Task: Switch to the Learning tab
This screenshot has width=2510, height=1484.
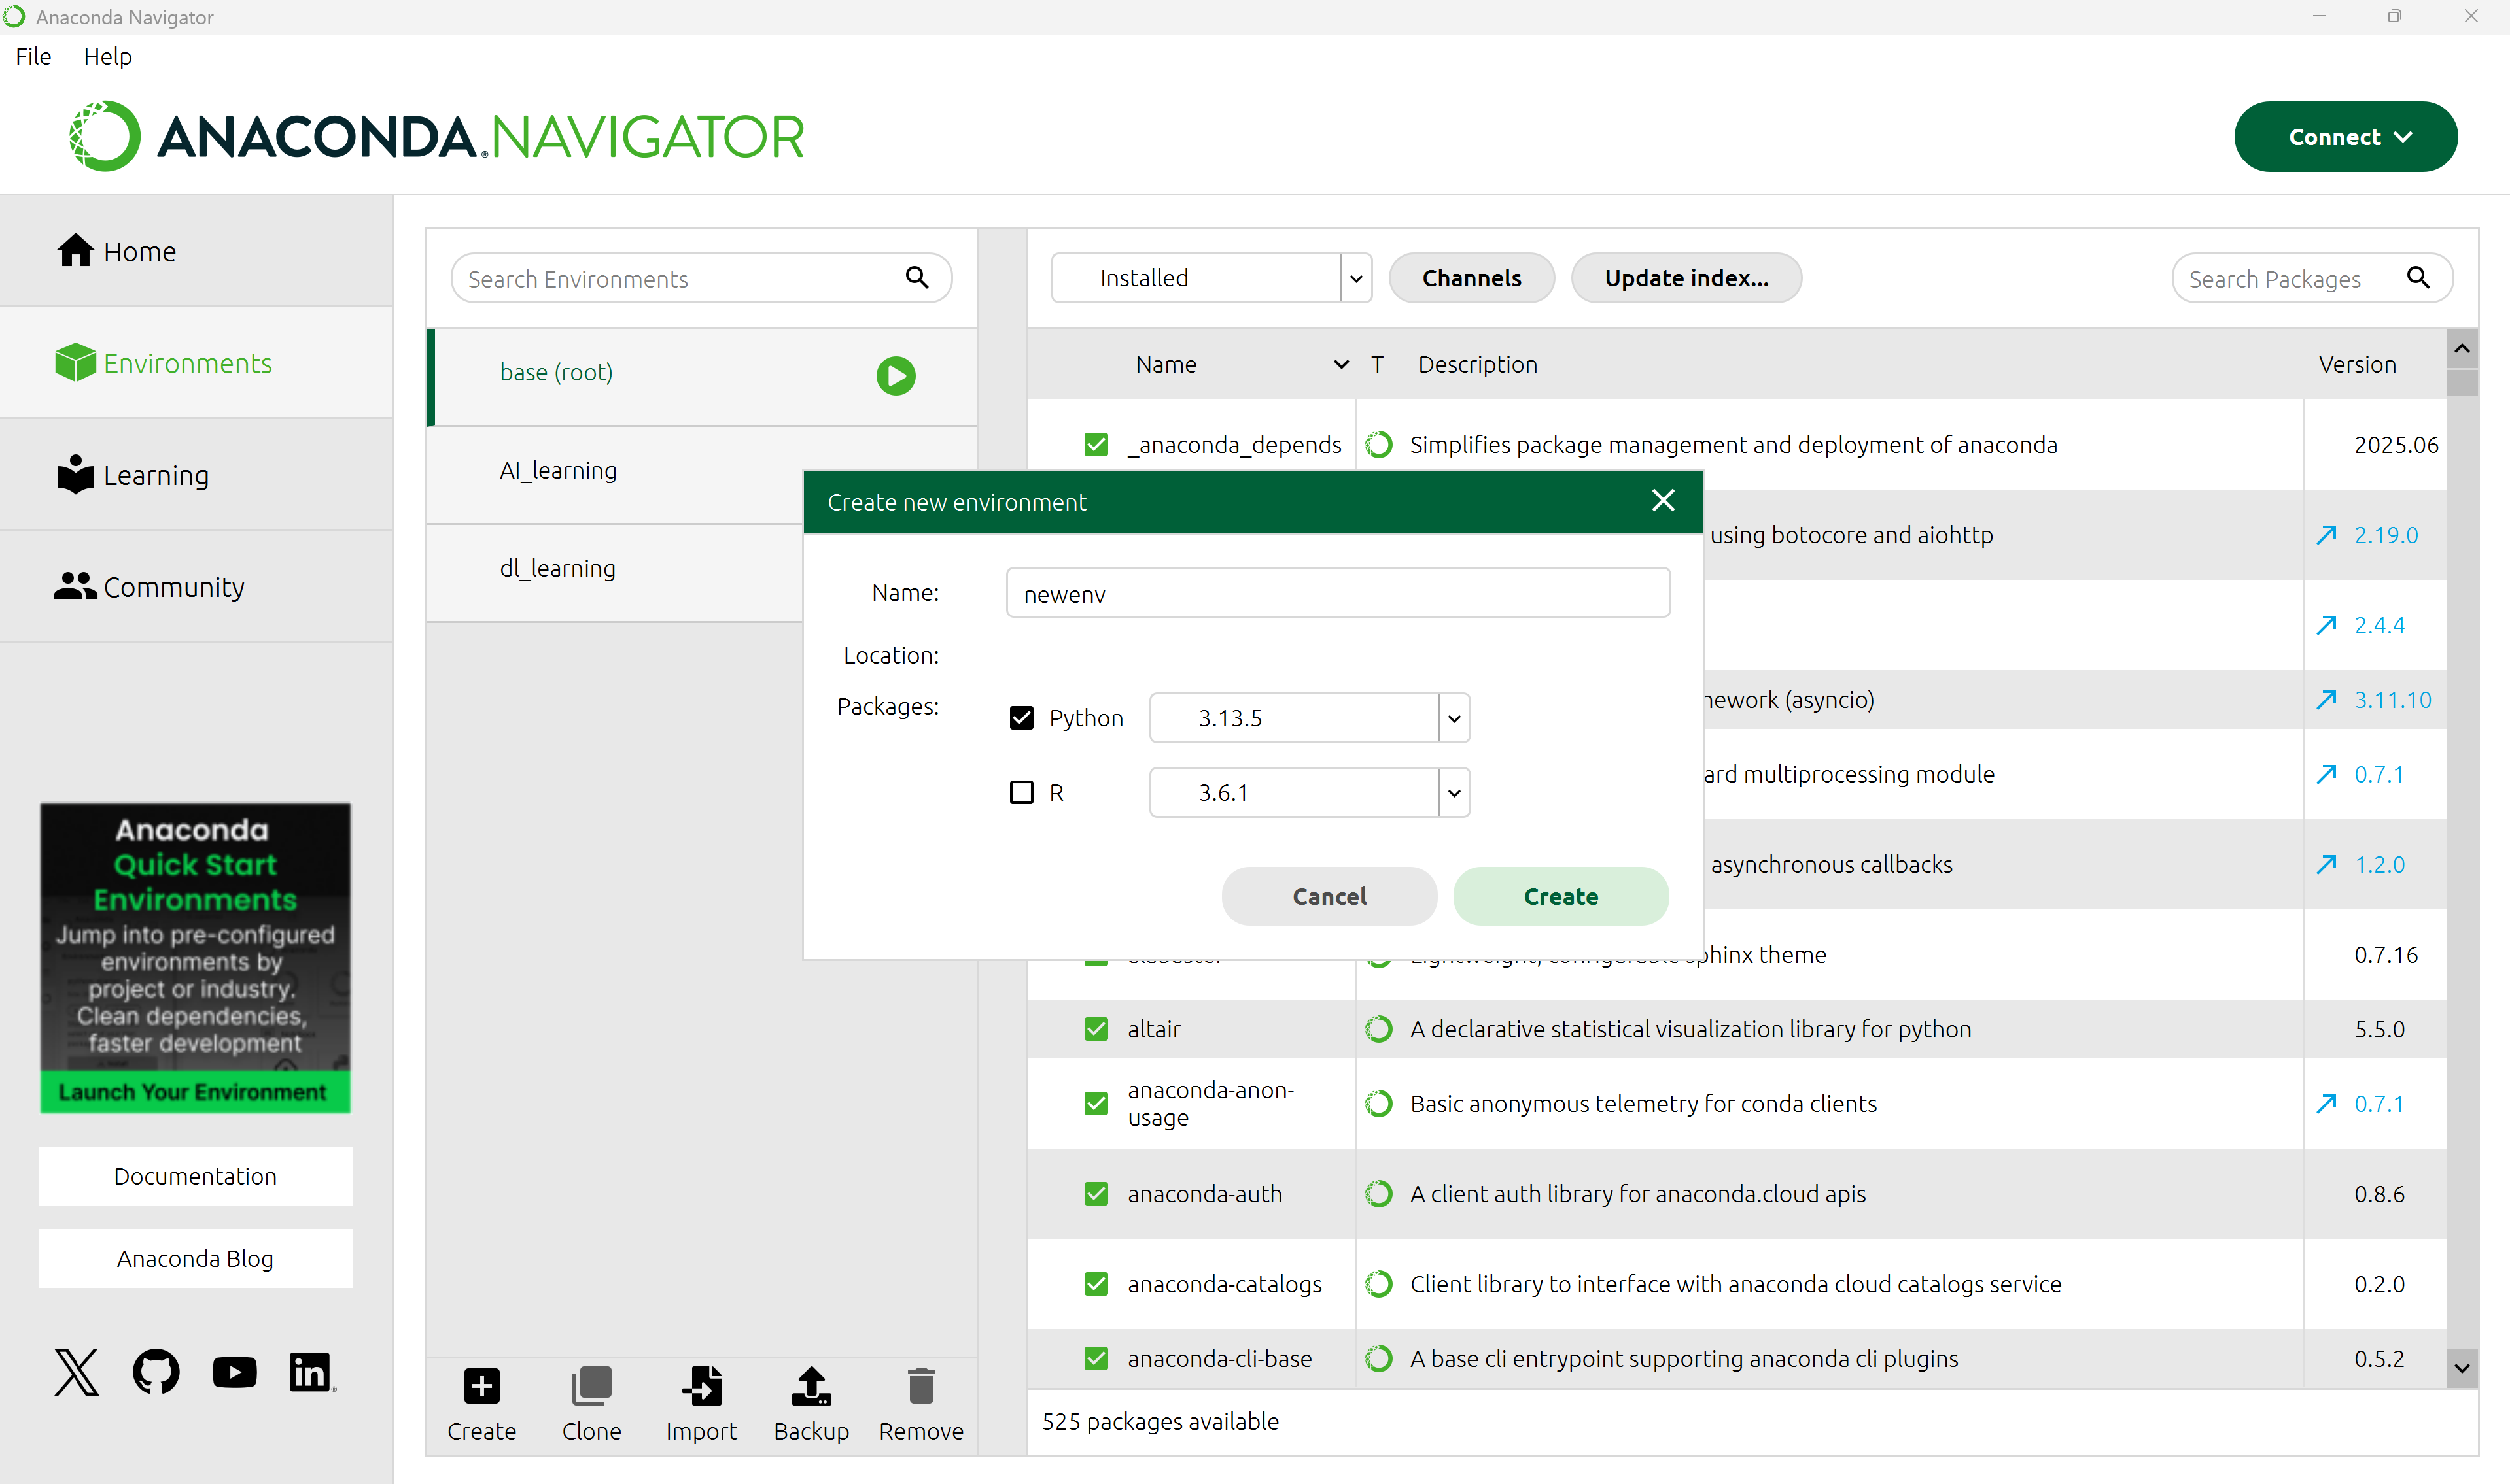Action: [155, 475]
